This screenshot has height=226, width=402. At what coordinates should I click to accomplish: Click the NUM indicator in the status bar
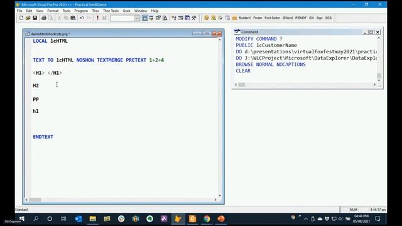[353, 210]
